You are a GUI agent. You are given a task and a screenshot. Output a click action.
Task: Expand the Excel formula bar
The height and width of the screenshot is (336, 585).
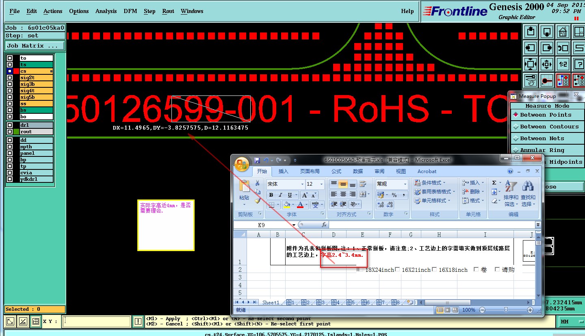point(538,225)
